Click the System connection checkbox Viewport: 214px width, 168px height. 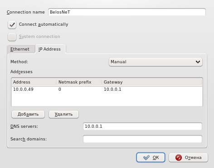pyautogui.click(x=12, y=37)
